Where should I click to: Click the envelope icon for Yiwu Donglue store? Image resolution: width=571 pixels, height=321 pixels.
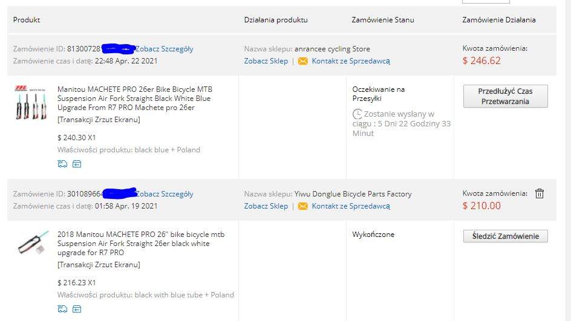tap(303, 206)
